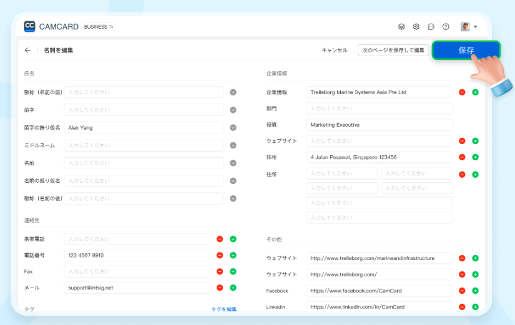The height and width of the screenshot is (325, 515).
Task: Go back with the left arrow
Action: (27, 51)
